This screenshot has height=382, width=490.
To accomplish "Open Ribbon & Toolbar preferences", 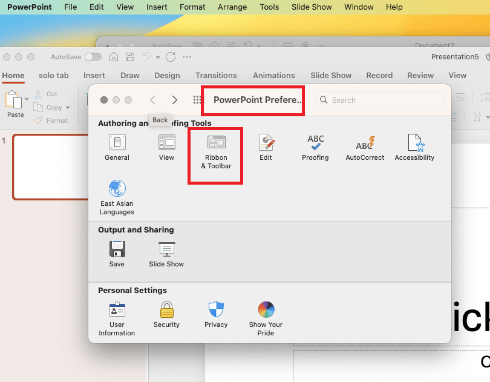I will click(x=216, y=153).
